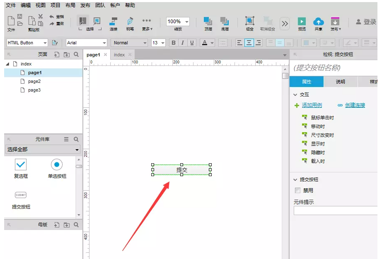Bring to top layer with 顶层 icon
Image resolution: width=382 pixels, height=259 pixels.
point(208,21)
